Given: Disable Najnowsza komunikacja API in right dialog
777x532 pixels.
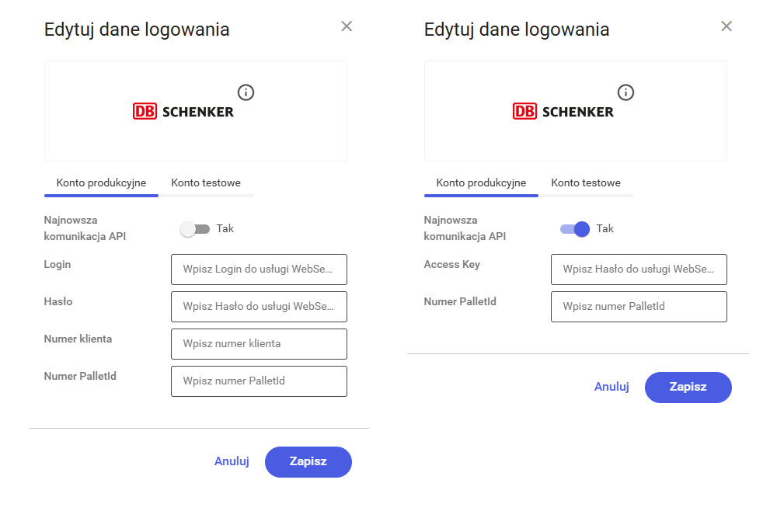Looking at the screenshot, I should [x=575, y=228].
